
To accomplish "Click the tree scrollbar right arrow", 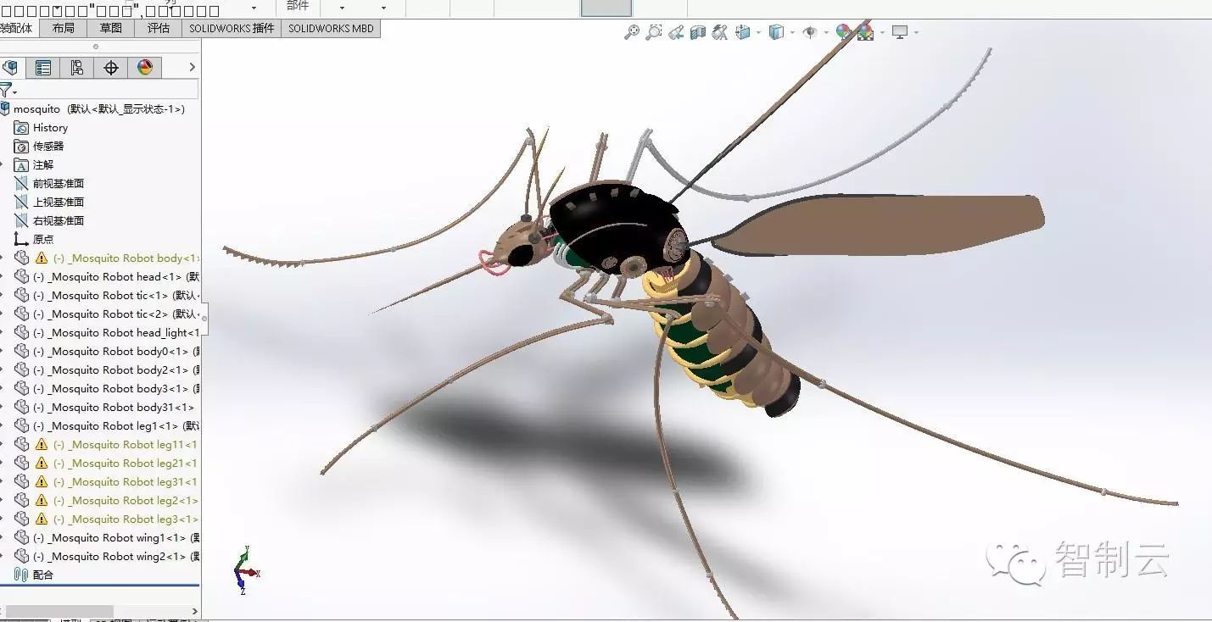I will tap(194, 611).
